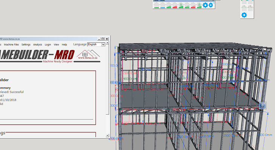Click the blue square marker on the model
Image resolution: width=275 pixels, height=150 pixels.
point(263,105)
